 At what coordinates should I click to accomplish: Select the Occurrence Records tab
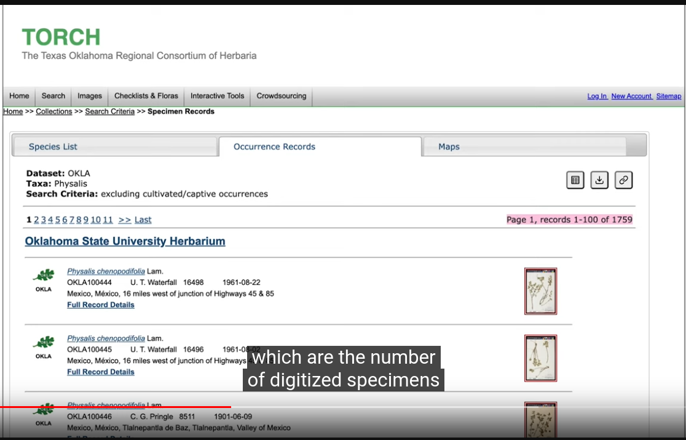pos(320,146)
